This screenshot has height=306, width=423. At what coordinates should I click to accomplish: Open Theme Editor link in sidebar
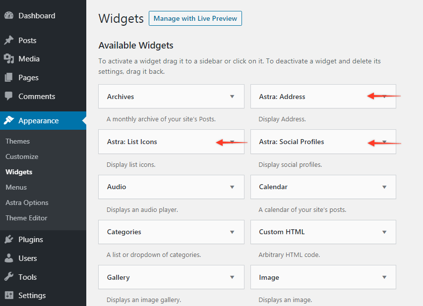pyautogui.click(x=26, y=218)
